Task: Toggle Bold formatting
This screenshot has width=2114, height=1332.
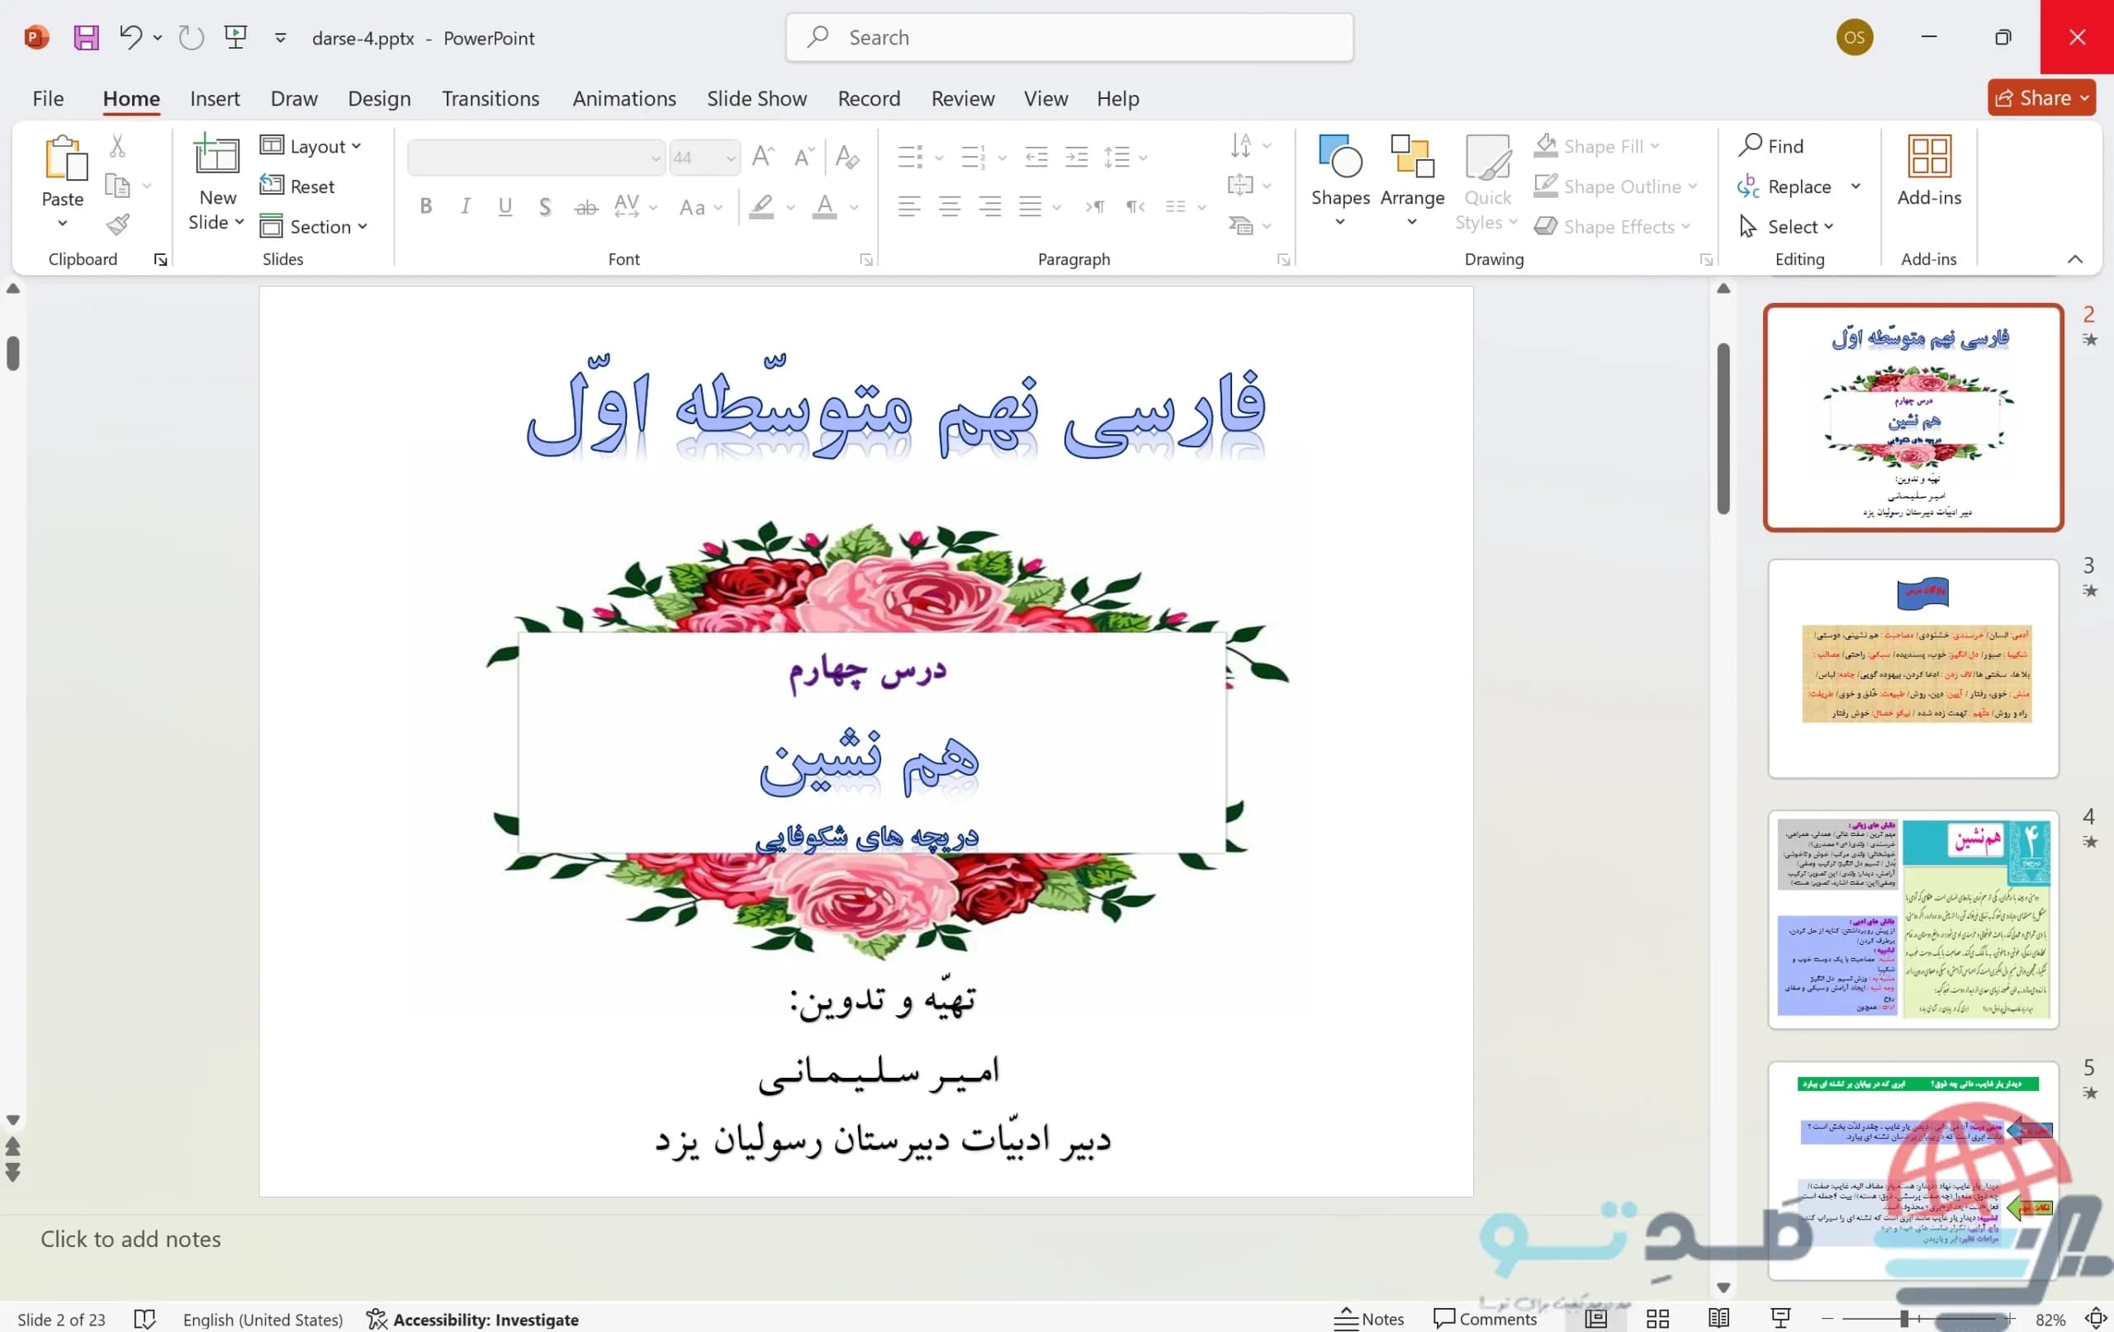Action: [x=426, y=206]
